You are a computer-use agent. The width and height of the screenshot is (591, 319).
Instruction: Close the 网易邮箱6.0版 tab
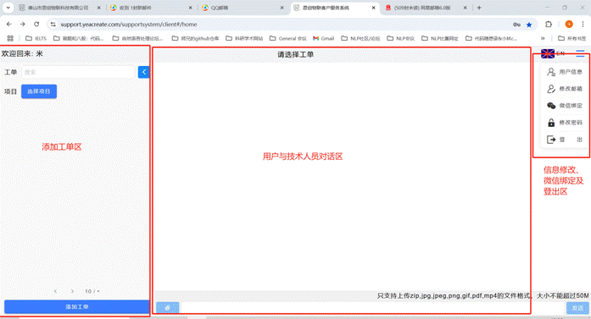click(x=466, y=8)
